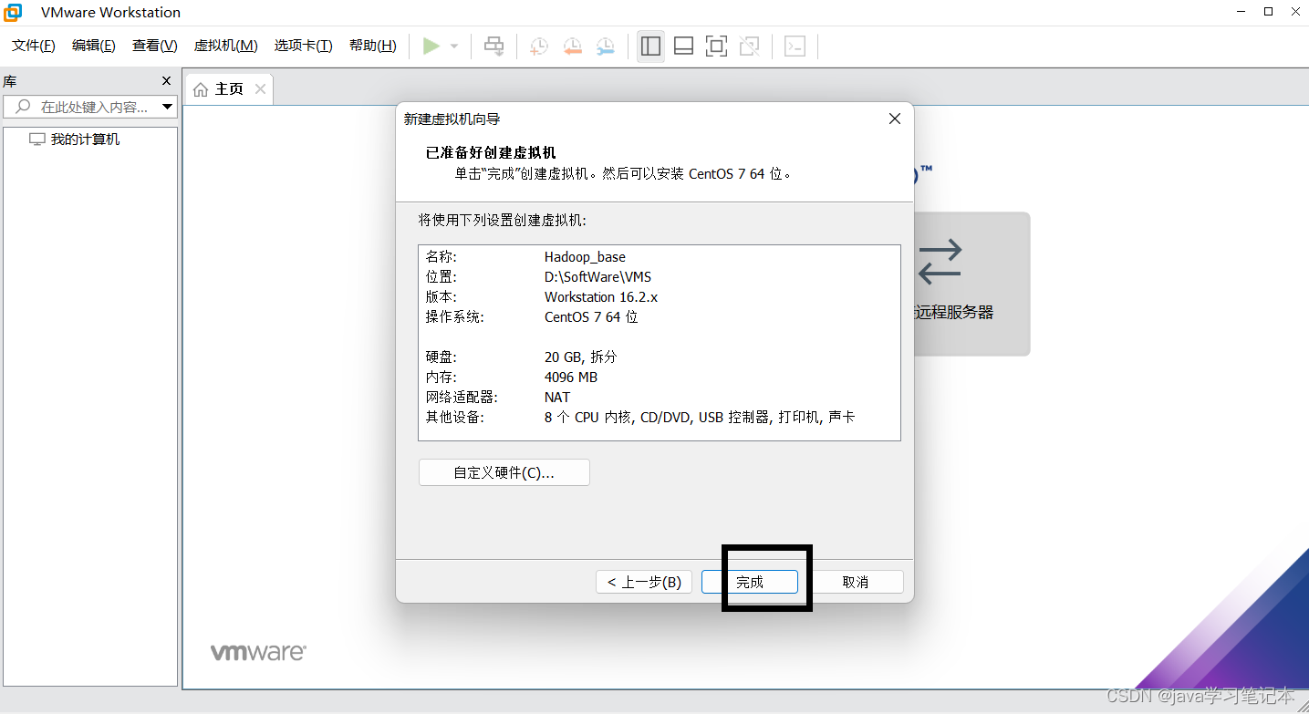Screen dimensions: 1309x714
Task: Click the Hadoop_base name value
Action: [585, 257]
